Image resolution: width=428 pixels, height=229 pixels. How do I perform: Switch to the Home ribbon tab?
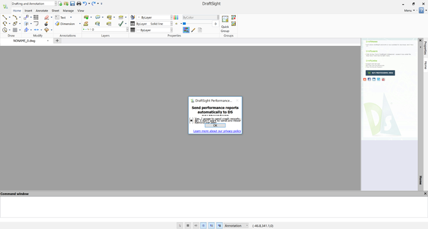point(17,10)
